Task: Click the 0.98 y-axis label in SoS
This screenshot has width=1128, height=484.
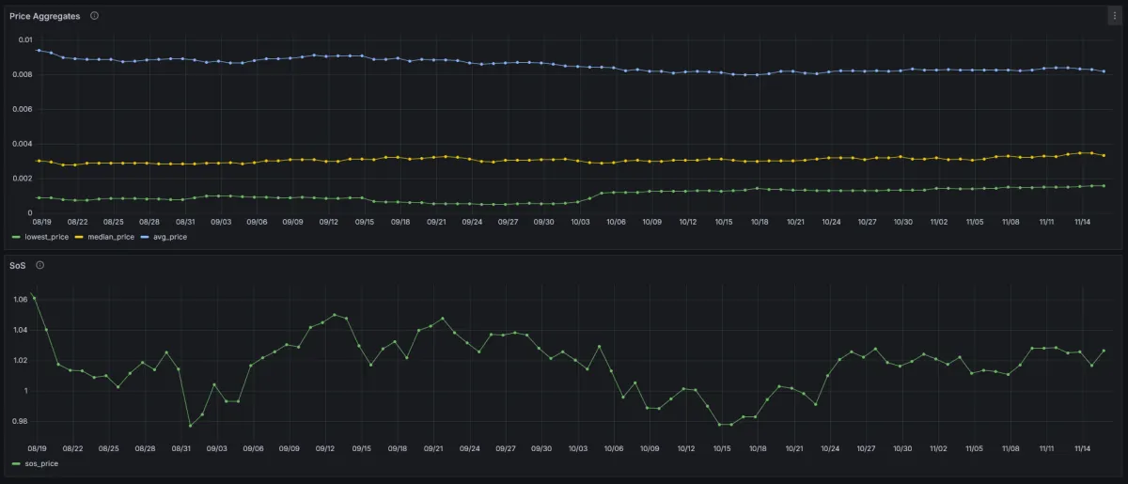Action: 22,421
